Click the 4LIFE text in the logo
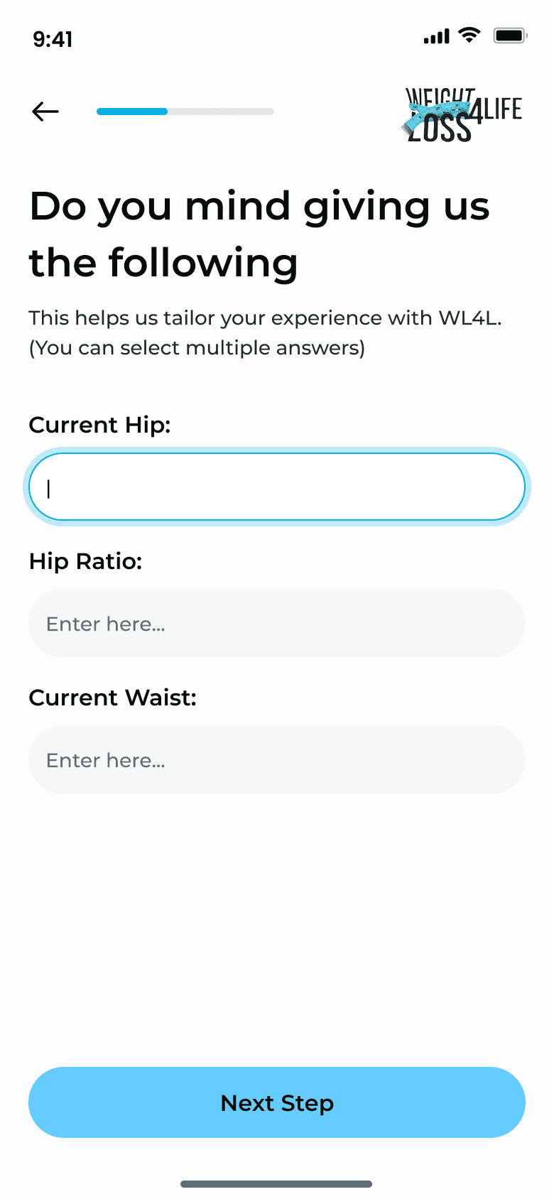This screenshot has width=554, height=1199. point(498,109)
